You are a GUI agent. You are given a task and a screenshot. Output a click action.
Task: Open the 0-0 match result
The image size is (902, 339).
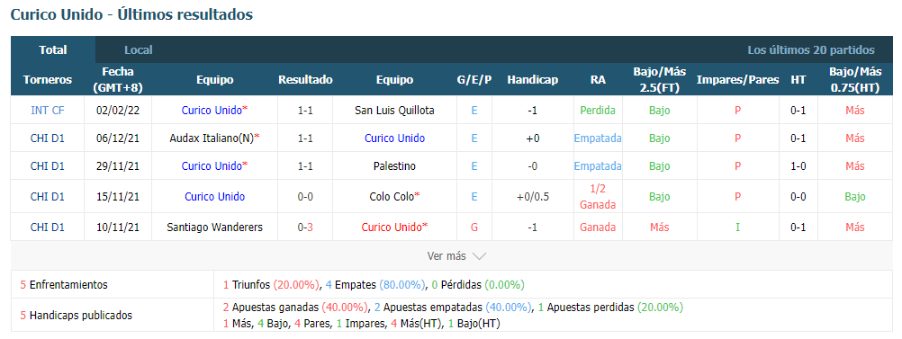point(305,197)
